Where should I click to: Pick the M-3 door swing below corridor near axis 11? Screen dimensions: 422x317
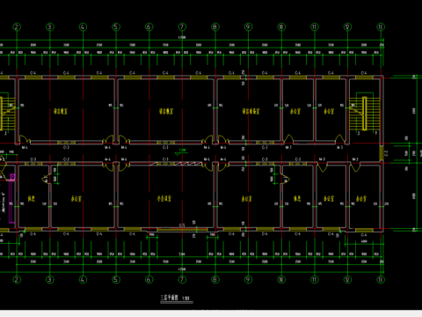(323, 167)
